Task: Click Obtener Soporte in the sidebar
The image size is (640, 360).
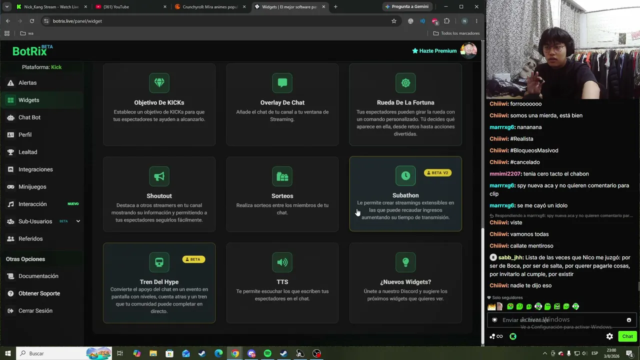Action: tap(42, 293)
